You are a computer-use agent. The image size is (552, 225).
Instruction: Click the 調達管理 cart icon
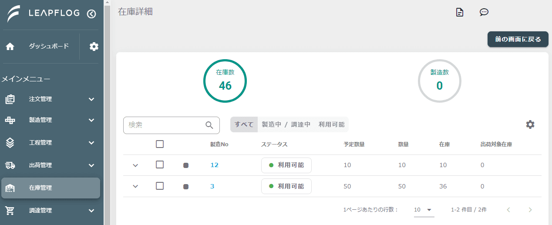pos(10,211)
